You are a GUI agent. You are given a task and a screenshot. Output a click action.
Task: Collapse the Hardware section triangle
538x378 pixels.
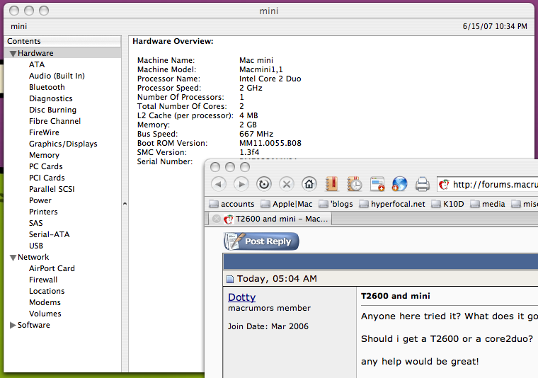tap(13, 54)
